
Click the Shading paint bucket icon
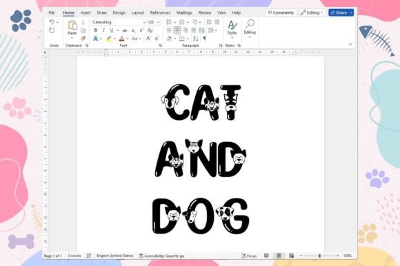click(x=170, y=39)
